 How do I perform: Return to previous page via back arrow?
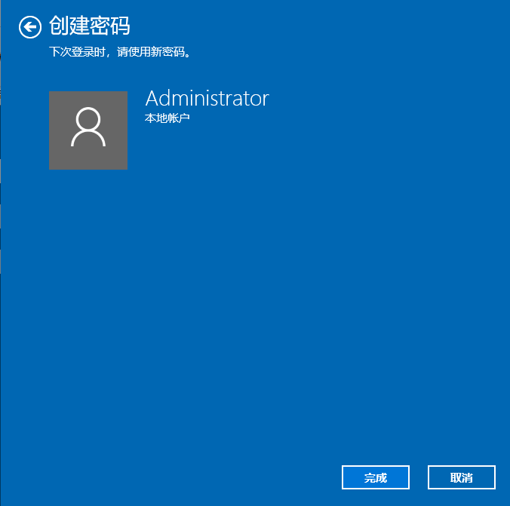tap(30, 28)
